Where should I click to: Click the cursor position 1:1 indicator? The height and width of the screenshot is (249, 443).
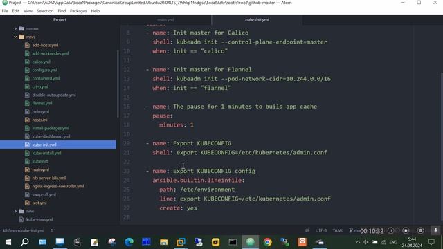(x=53, y=230)
